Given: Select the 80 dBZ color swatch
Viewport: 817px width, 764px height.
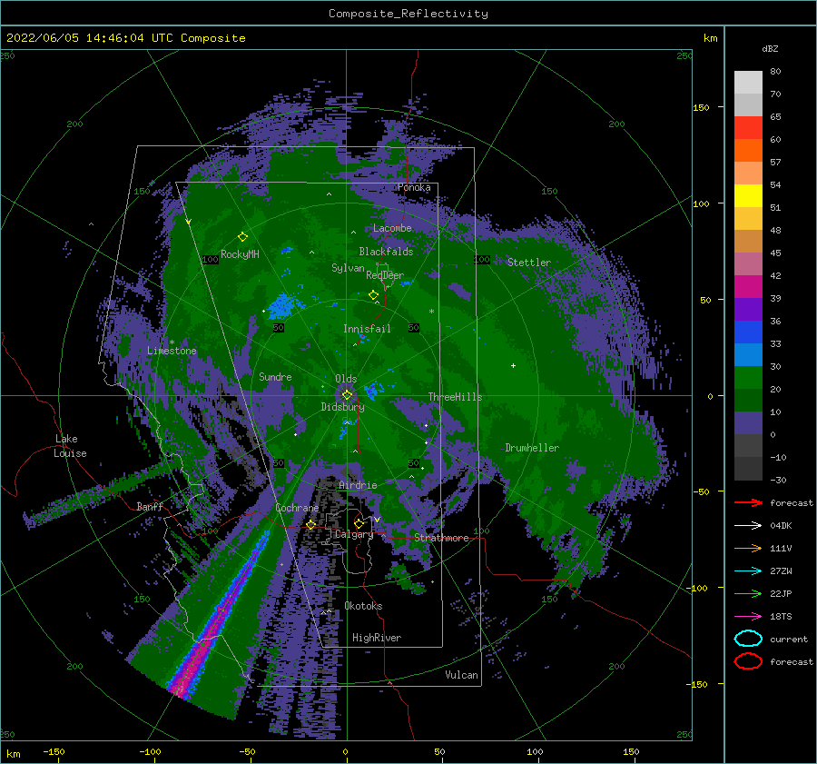Looking at the screenshot, I should [x=748, y=82].
